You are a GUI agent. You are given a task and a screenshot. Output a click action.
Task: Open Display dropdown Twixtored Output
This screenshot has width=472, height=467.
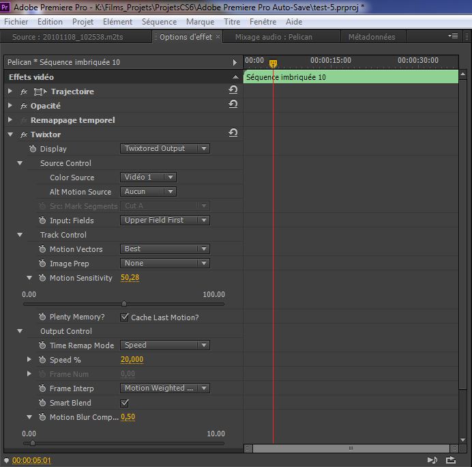pos(165,149)
